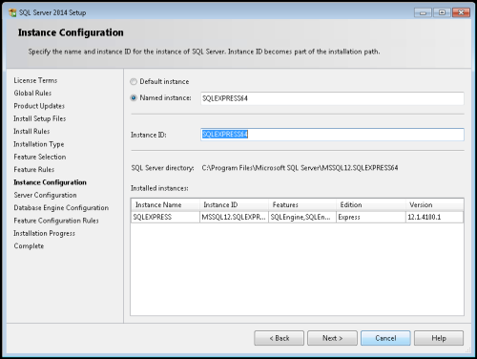
Task: Click the Edition column header
Action: (371, 205)
